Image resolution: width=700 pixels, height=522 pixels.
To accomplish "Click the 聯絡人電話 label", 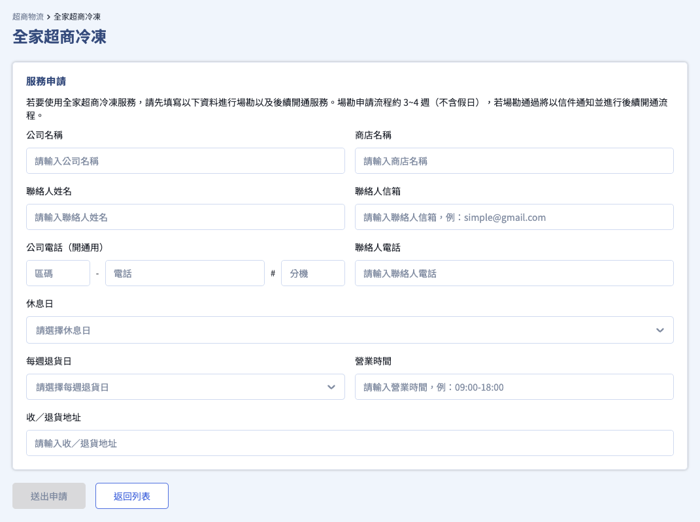I will (x=378, y=248).
